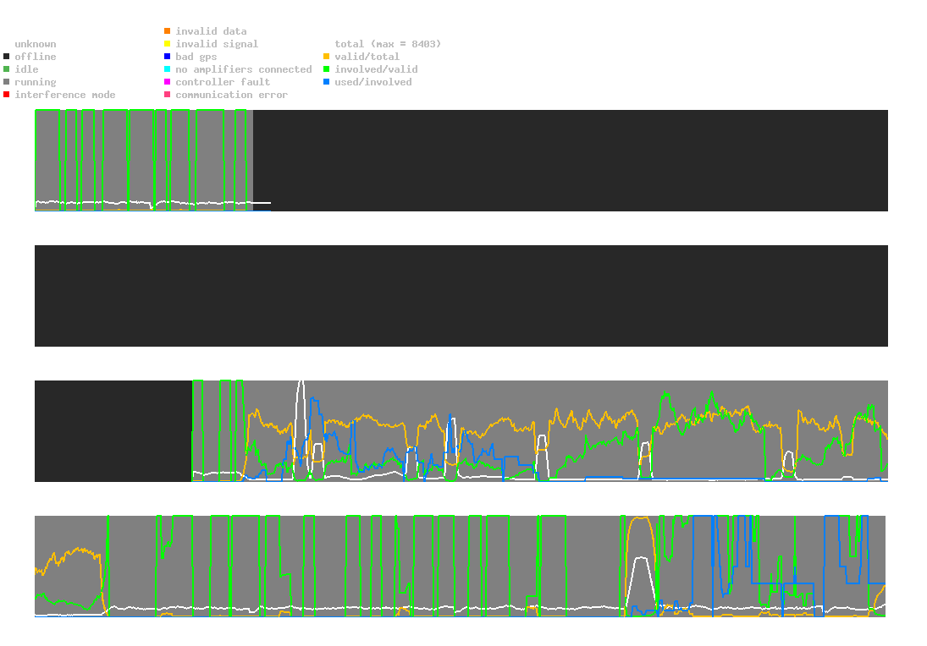Click the 'no amplifiers connected' legend label
Viewport: 927px width, 646px height.
[x=244, y=69]
